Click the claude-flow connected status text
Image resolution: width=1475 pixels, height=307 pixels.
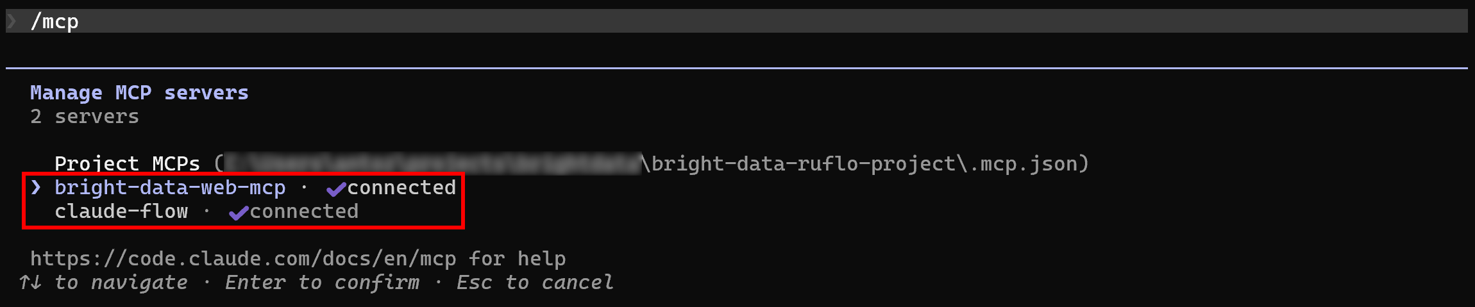click(304, 212)
